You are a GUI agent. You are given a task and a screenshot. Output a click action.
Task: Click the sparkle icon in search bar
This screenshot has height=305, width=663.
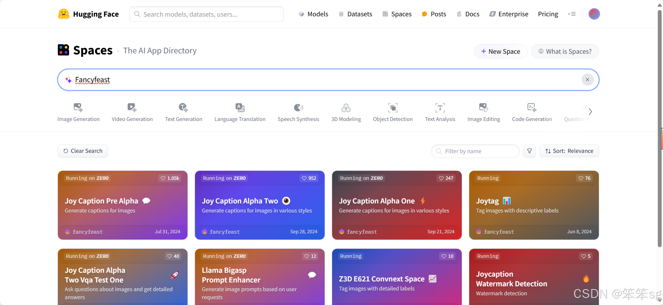[x=68, y=80]
